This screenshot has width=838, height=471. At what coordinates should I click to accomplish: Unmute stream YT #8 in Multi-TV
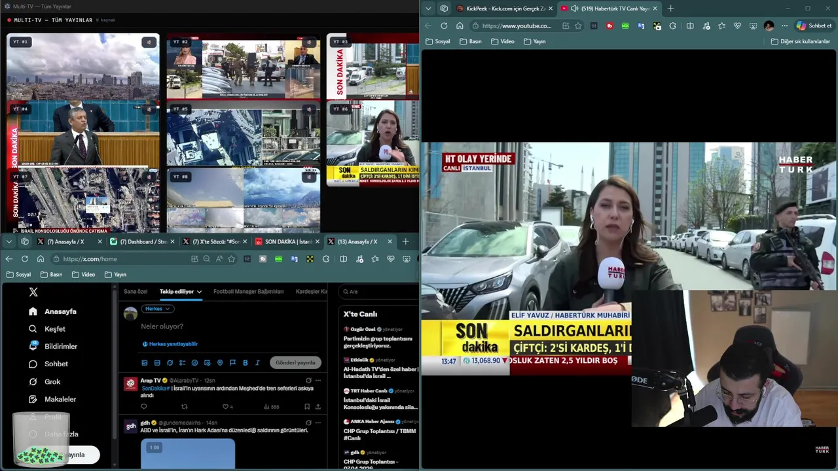pos(309,177)
